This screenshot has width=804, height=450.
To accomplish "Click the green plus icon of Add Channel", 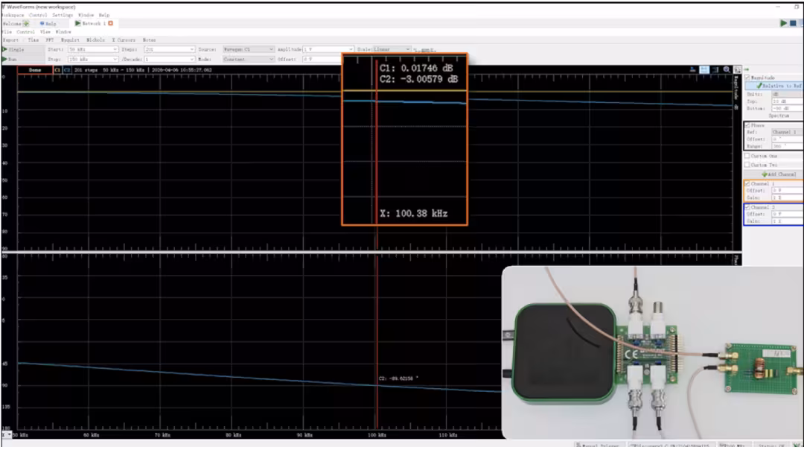I will tap(765, 174).
